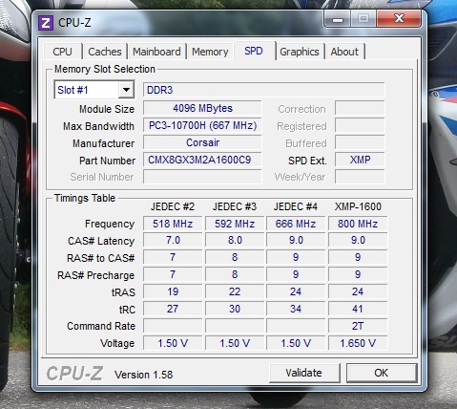
Task: Click the 4096 MBytes module size field
Action: (x=202, y=108)
